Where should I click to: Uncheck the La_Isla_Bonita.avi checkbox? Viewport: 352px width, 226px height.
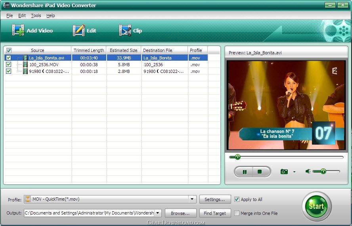pos(9,58)
